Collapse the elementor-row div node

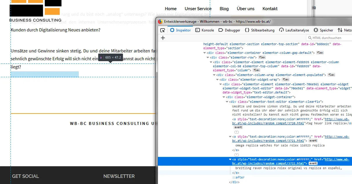(208, 58)
